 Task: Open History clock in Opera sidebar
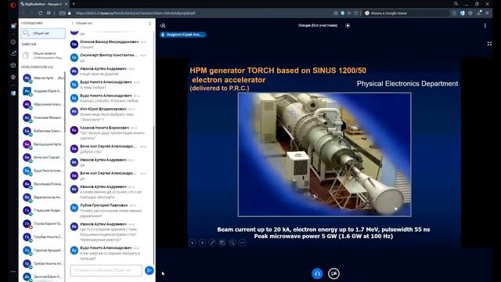[x=13, y=42]
